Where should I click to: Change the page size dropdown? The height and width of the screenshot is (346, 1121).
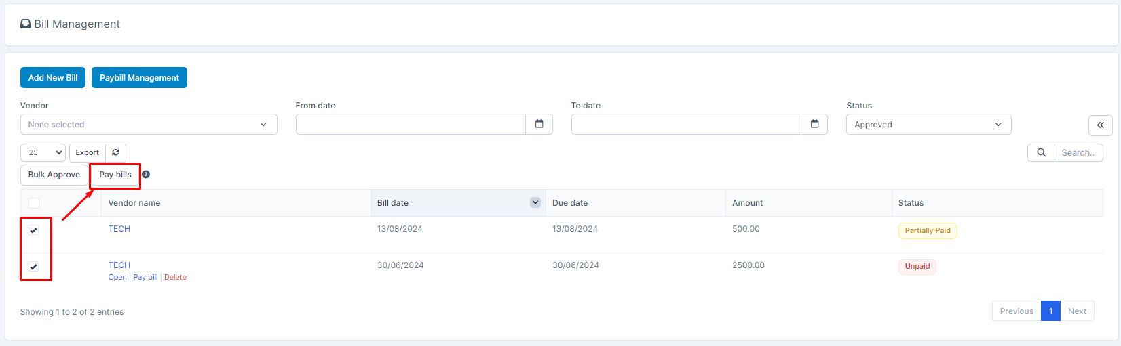(43, 153)
